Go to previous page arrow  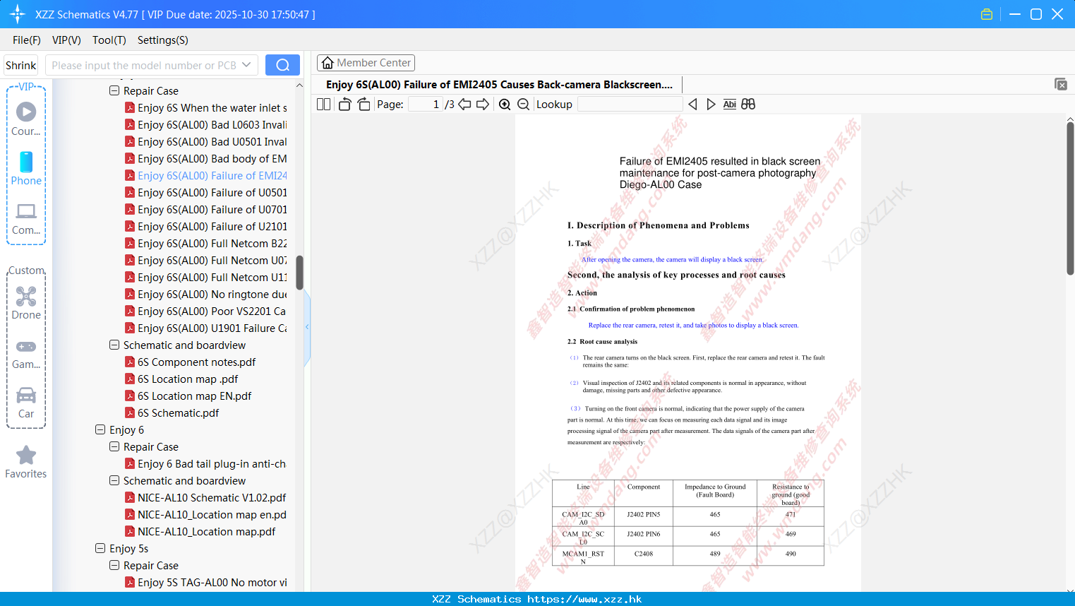pyautogui.click(x=464, y=104)
